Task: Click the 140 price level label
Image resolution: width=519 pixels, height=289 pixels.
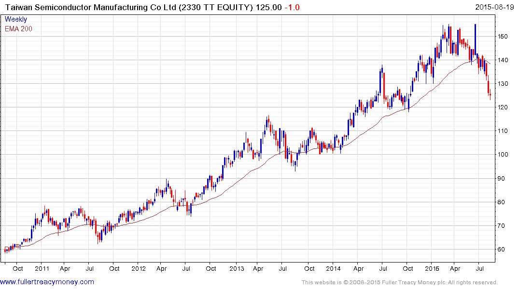Action: [505, 60]
